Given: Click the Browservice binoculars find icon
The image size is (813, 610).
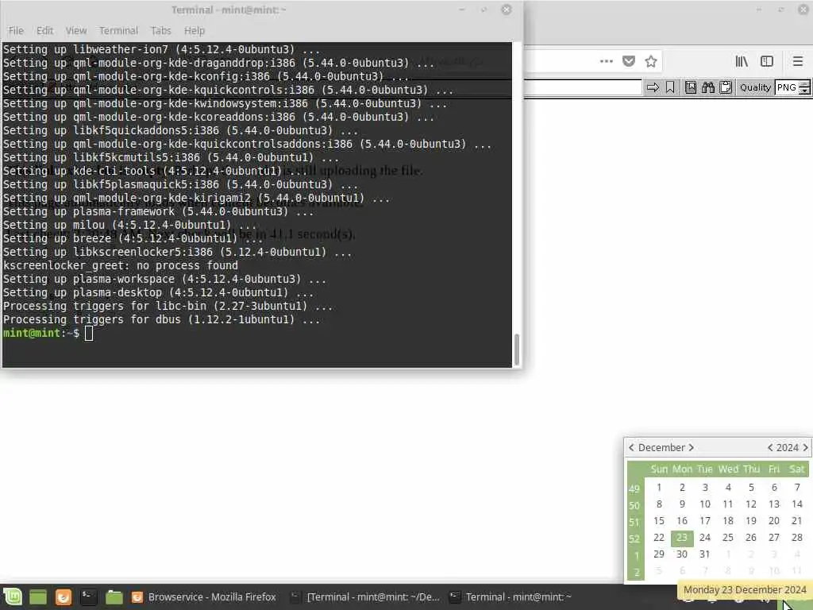Looking at the screenshot, I should click(x=707, y=87).
